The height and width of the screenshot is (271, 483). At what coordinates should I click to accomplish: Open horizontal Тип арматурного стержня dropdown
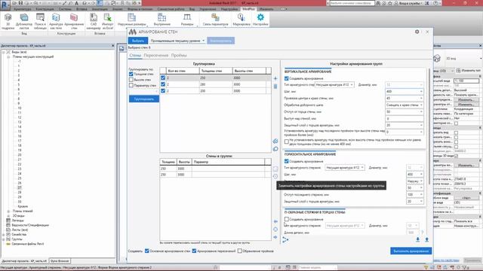pos(345,167)
